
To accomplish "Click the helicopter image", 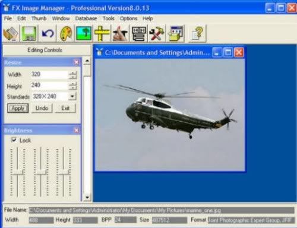I will coord(170,115).
